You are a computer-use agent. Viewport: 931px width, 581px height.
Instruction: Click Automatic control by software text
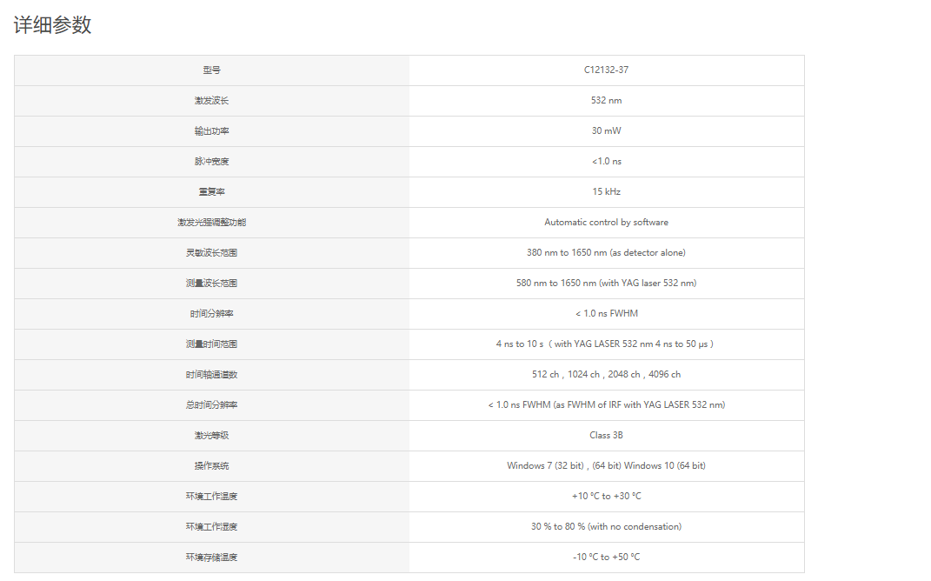[x=606, y=222]
